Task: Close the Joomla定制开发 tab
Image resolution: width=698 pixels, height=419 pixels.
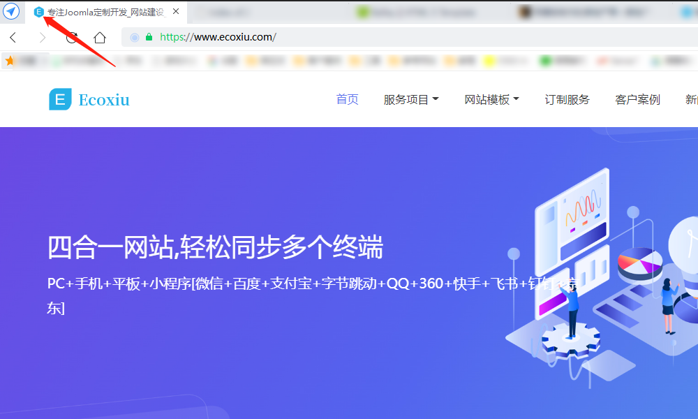Action: (176, 12)
